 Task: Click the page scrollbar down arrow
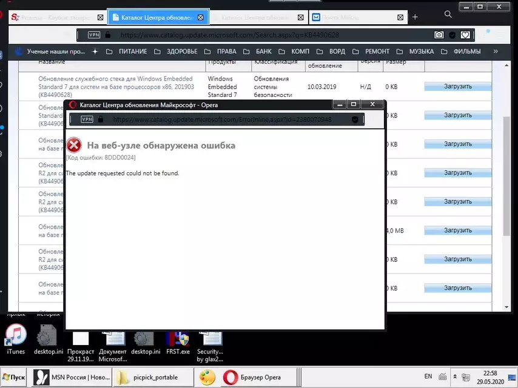coord(506,307)
